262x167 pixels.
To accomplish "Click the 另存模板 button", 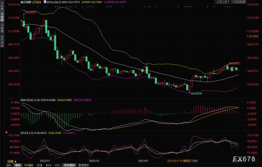I will pyautogui.click(x=69, y=165).
